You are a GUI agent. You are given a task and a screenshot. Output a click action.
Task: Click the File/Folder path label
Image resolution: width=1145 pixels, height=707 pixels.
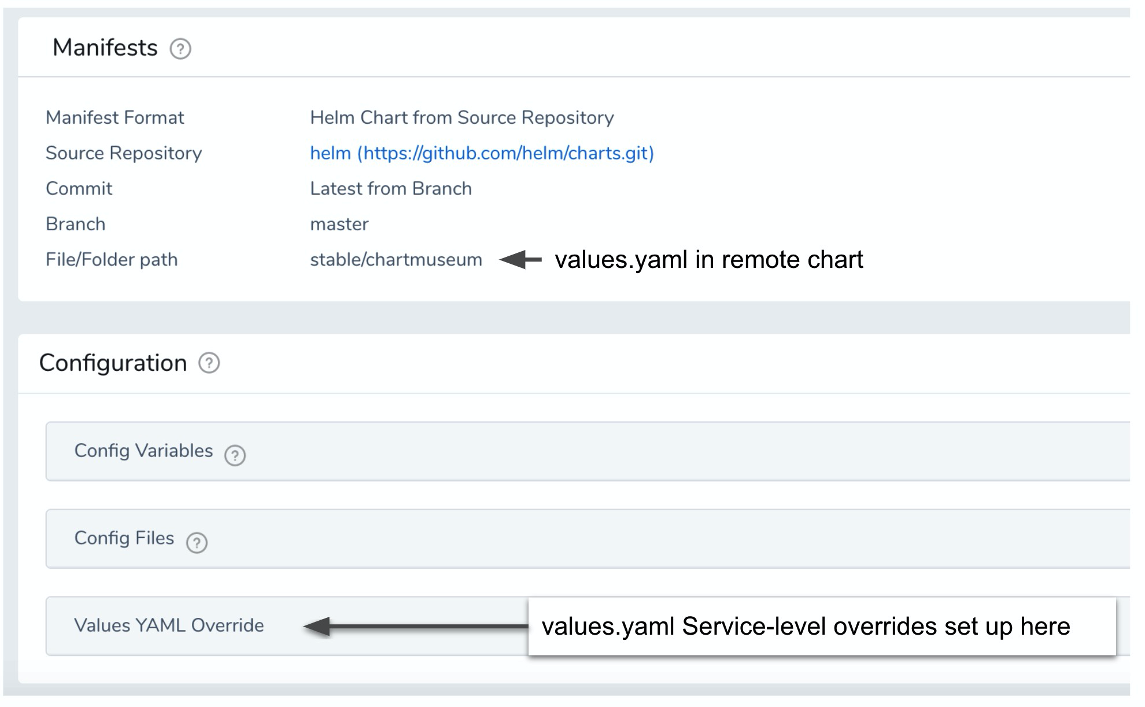click(x=112, y=260)
